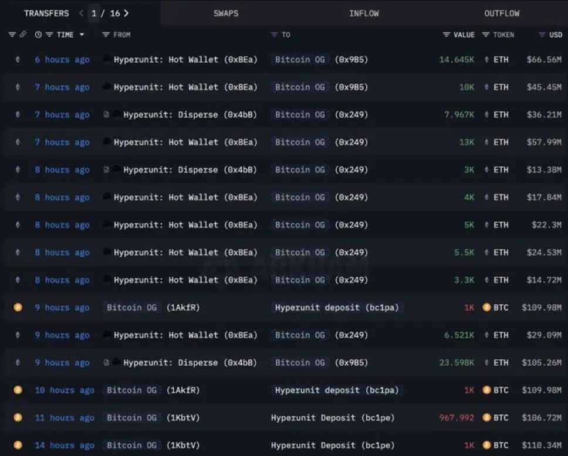Switch to the OUTFLOW tab

(502, 13)
